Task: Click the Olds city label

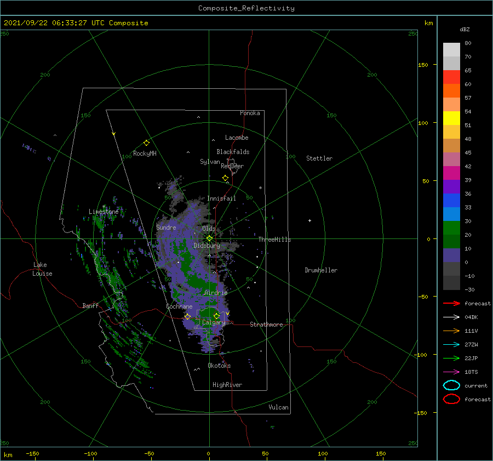Action: click(209, 229)
